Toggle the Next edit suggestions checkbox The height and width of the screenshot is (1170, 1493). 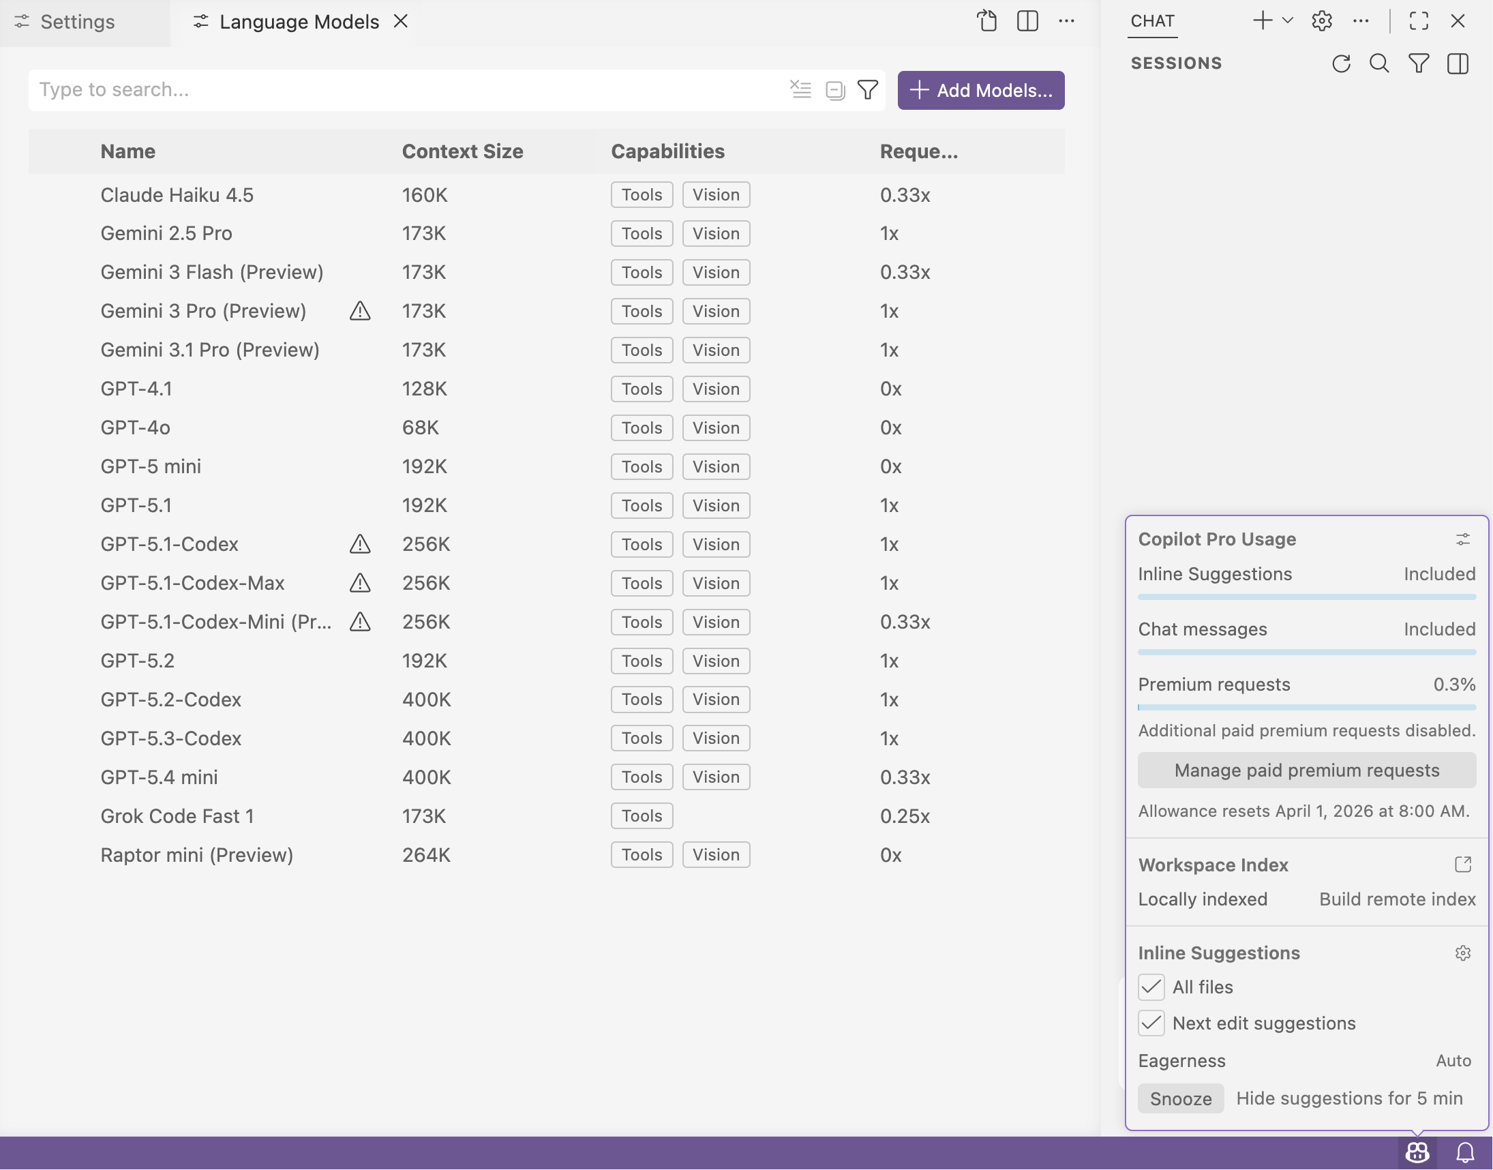pyautogui.click(x=1151, y=1023)
